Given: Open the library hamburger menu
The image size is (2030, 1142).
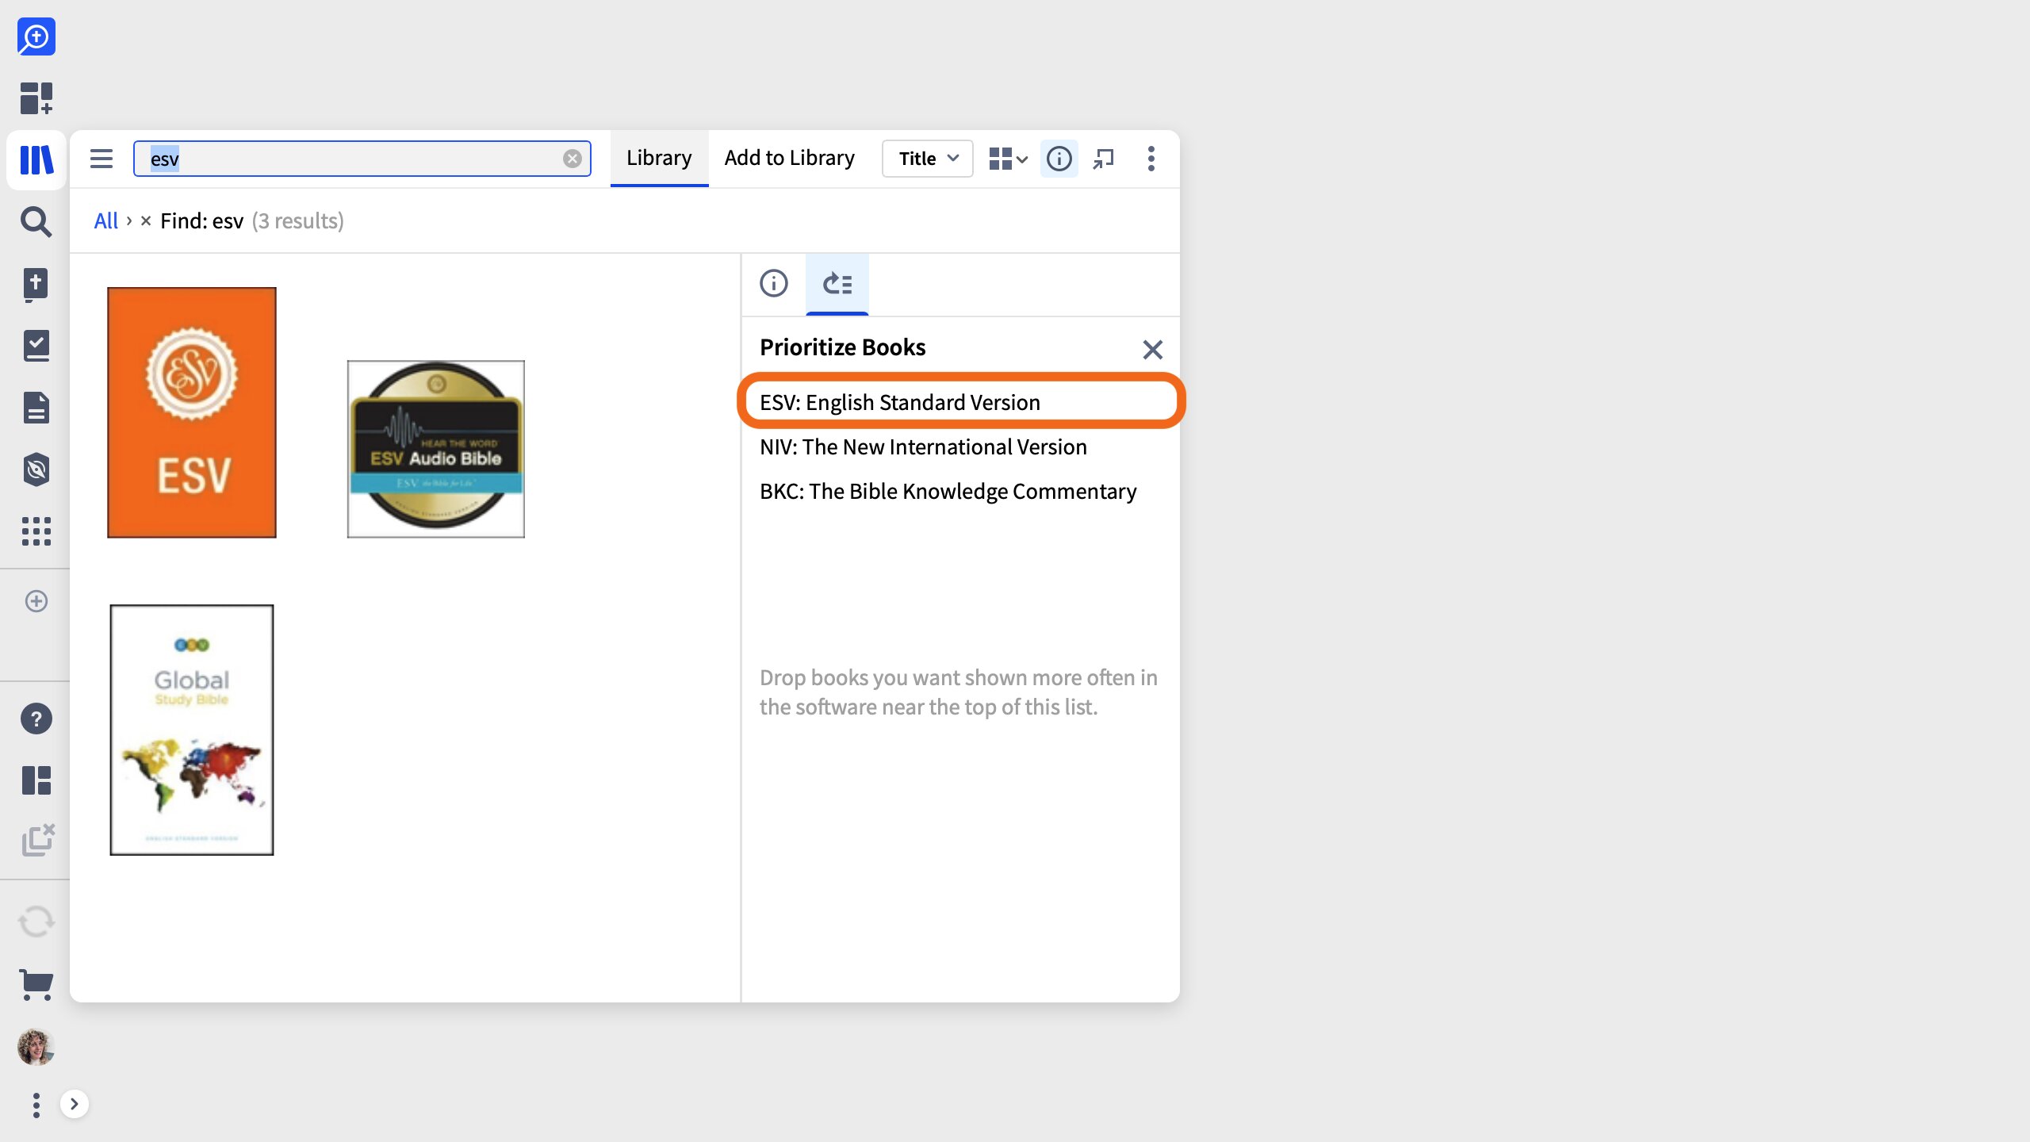Looking at the screenshot, I should pos(101,159).
